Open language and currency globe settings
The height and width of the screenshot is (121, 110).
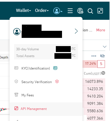pos(80,11)
